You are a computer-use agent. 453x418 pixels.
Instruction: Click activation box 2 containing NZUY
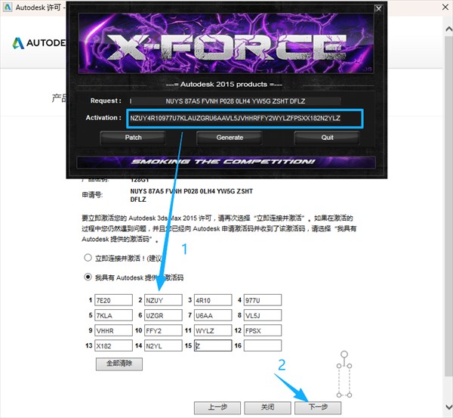[162, 299]
